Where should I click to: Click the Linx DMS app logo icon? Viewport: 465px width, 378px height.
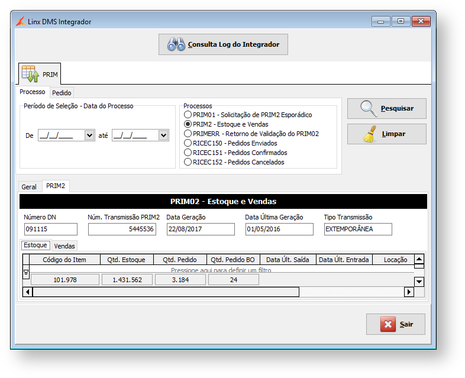click(x=21, y=21)
